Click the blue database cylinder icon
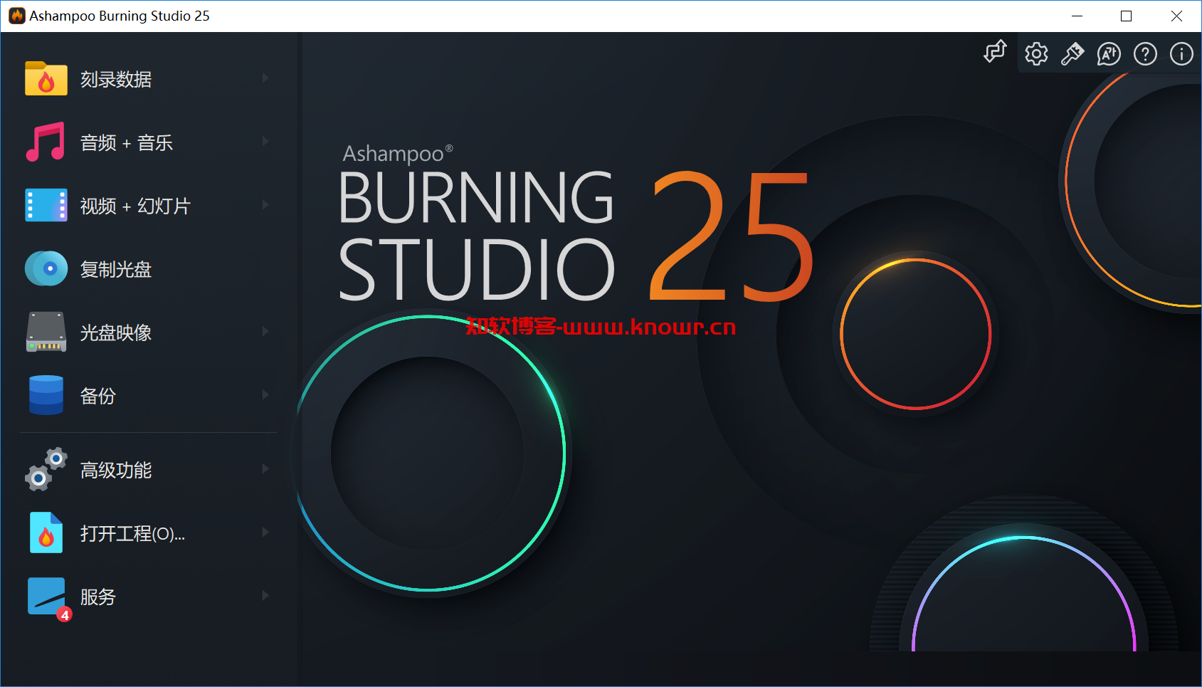The height and width of the screenshot is (687, 1202). click(46, 395)
